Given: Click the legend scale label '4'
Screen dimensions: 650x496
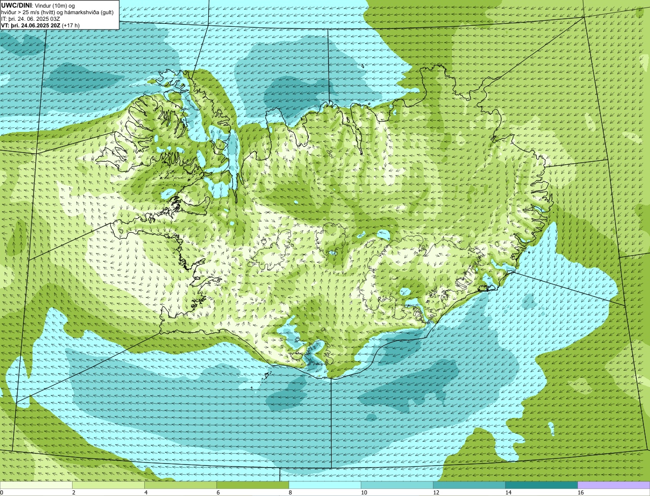Looking at the screenshot, I should click(x=146, y=492).
